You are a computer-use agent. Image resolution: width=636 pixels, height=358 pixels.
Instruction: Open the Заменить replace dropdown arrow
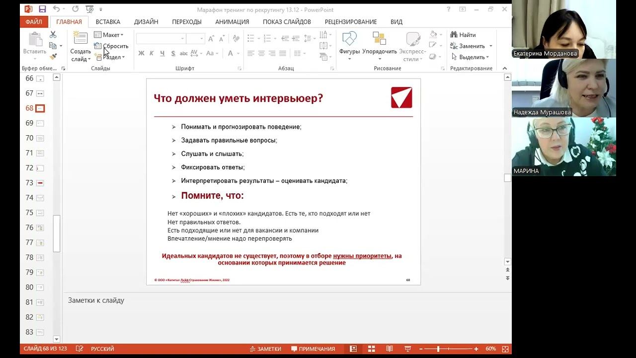pyautogui.click(x=490, y=46)
